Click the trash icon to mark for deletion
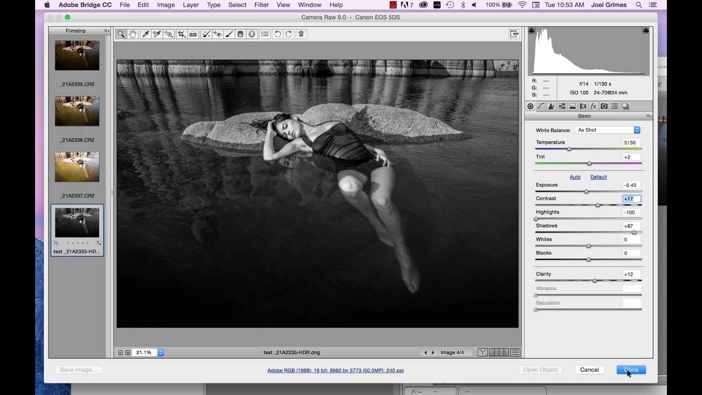The image size is (702, 395). [x=301, y=34]
